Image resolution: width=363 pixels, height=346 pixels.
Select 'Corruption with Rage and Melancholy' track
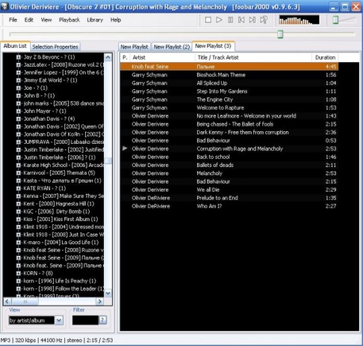230,149
